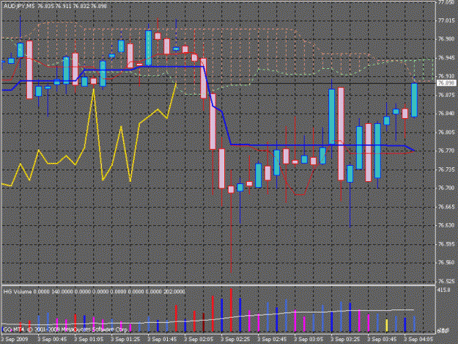
Task: Click the 76.630 price axis label
Action: pos(446,225)
